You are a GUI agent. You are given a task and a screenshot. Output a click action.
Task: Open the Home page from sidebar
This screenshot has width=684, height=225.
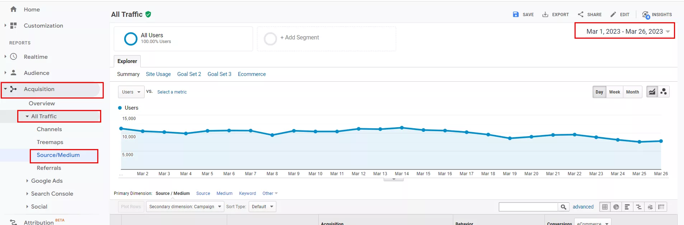[x=32, y=9]
